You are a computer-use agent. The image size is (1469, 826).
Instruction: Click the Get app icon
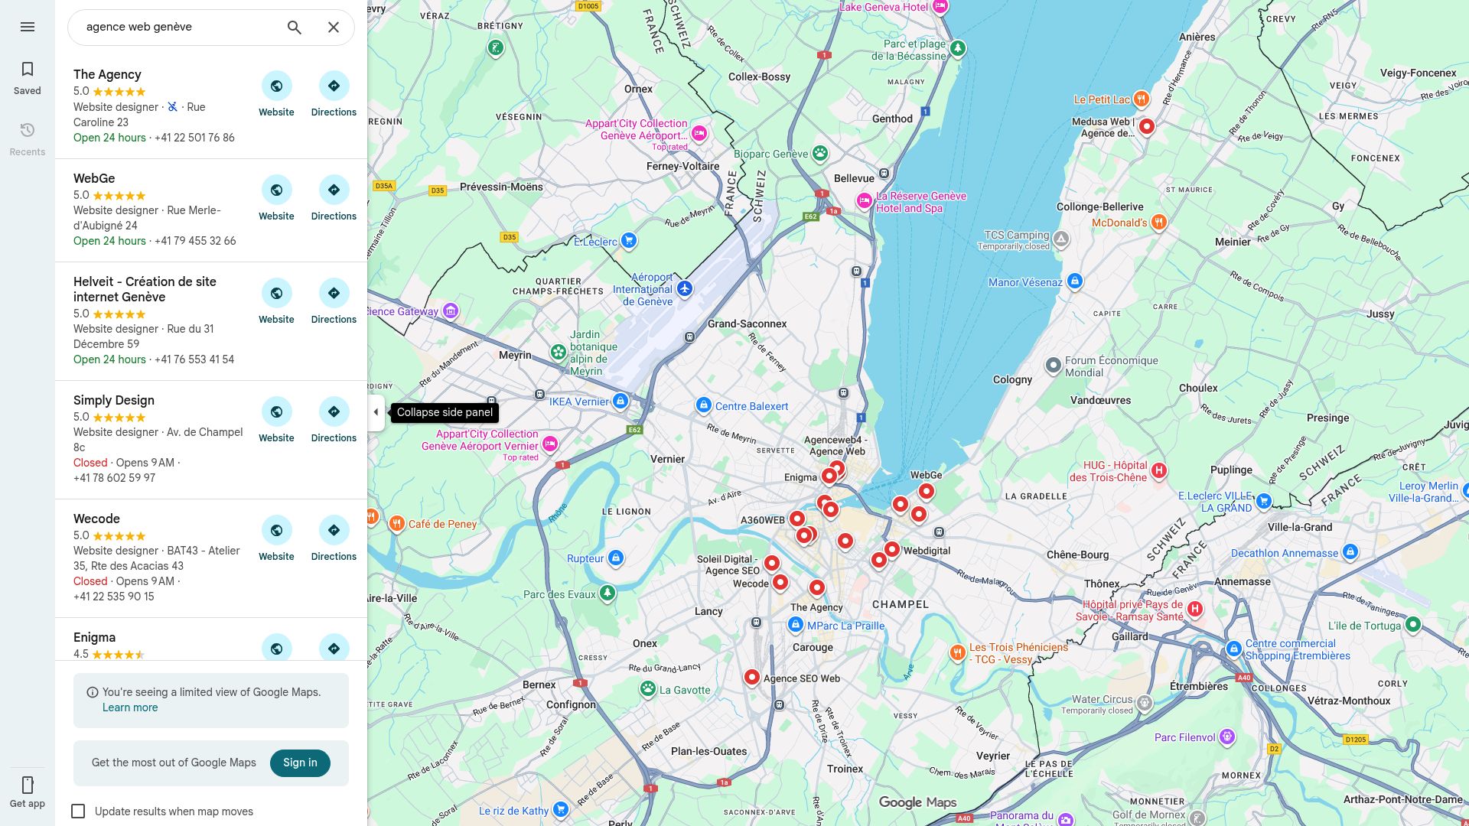28,785
